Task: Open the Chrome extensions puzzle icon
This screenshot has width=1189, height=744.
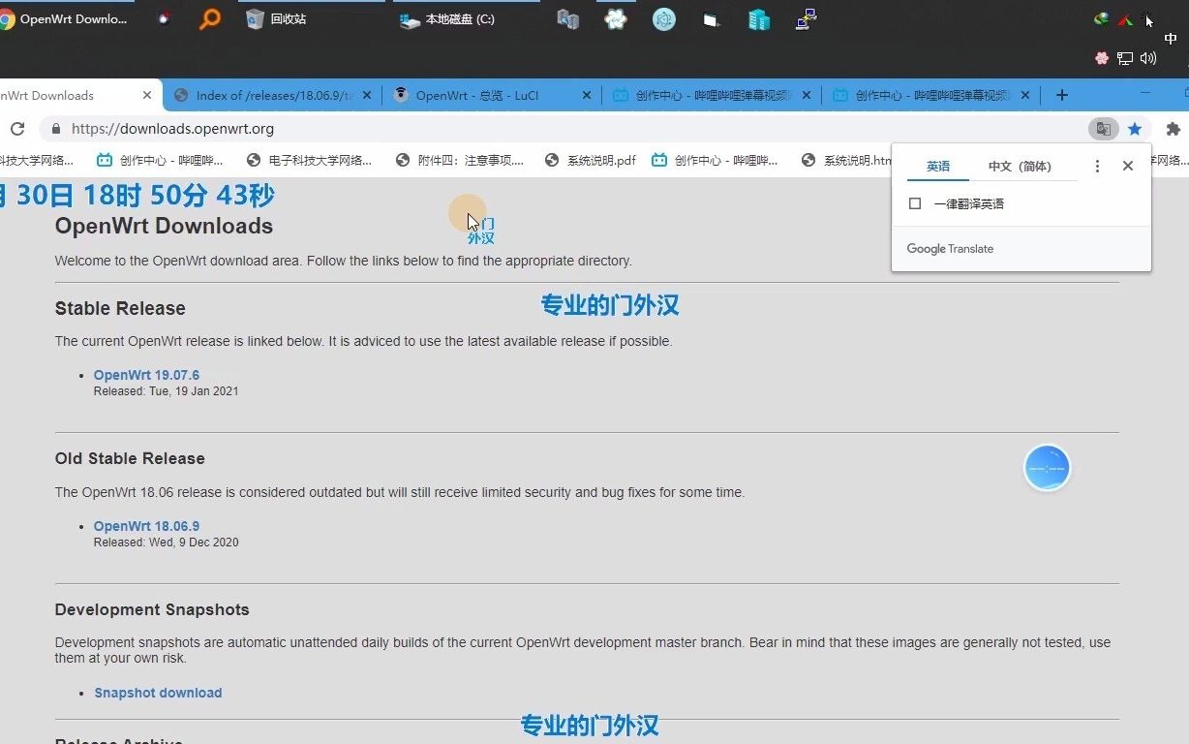Action: pyautogui.click(x=1173, y=129)
